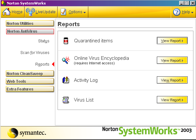This screenshot has width=196, height=140.
Task: Click the '(requires Internet access)' note
Action: click(94, 63)
